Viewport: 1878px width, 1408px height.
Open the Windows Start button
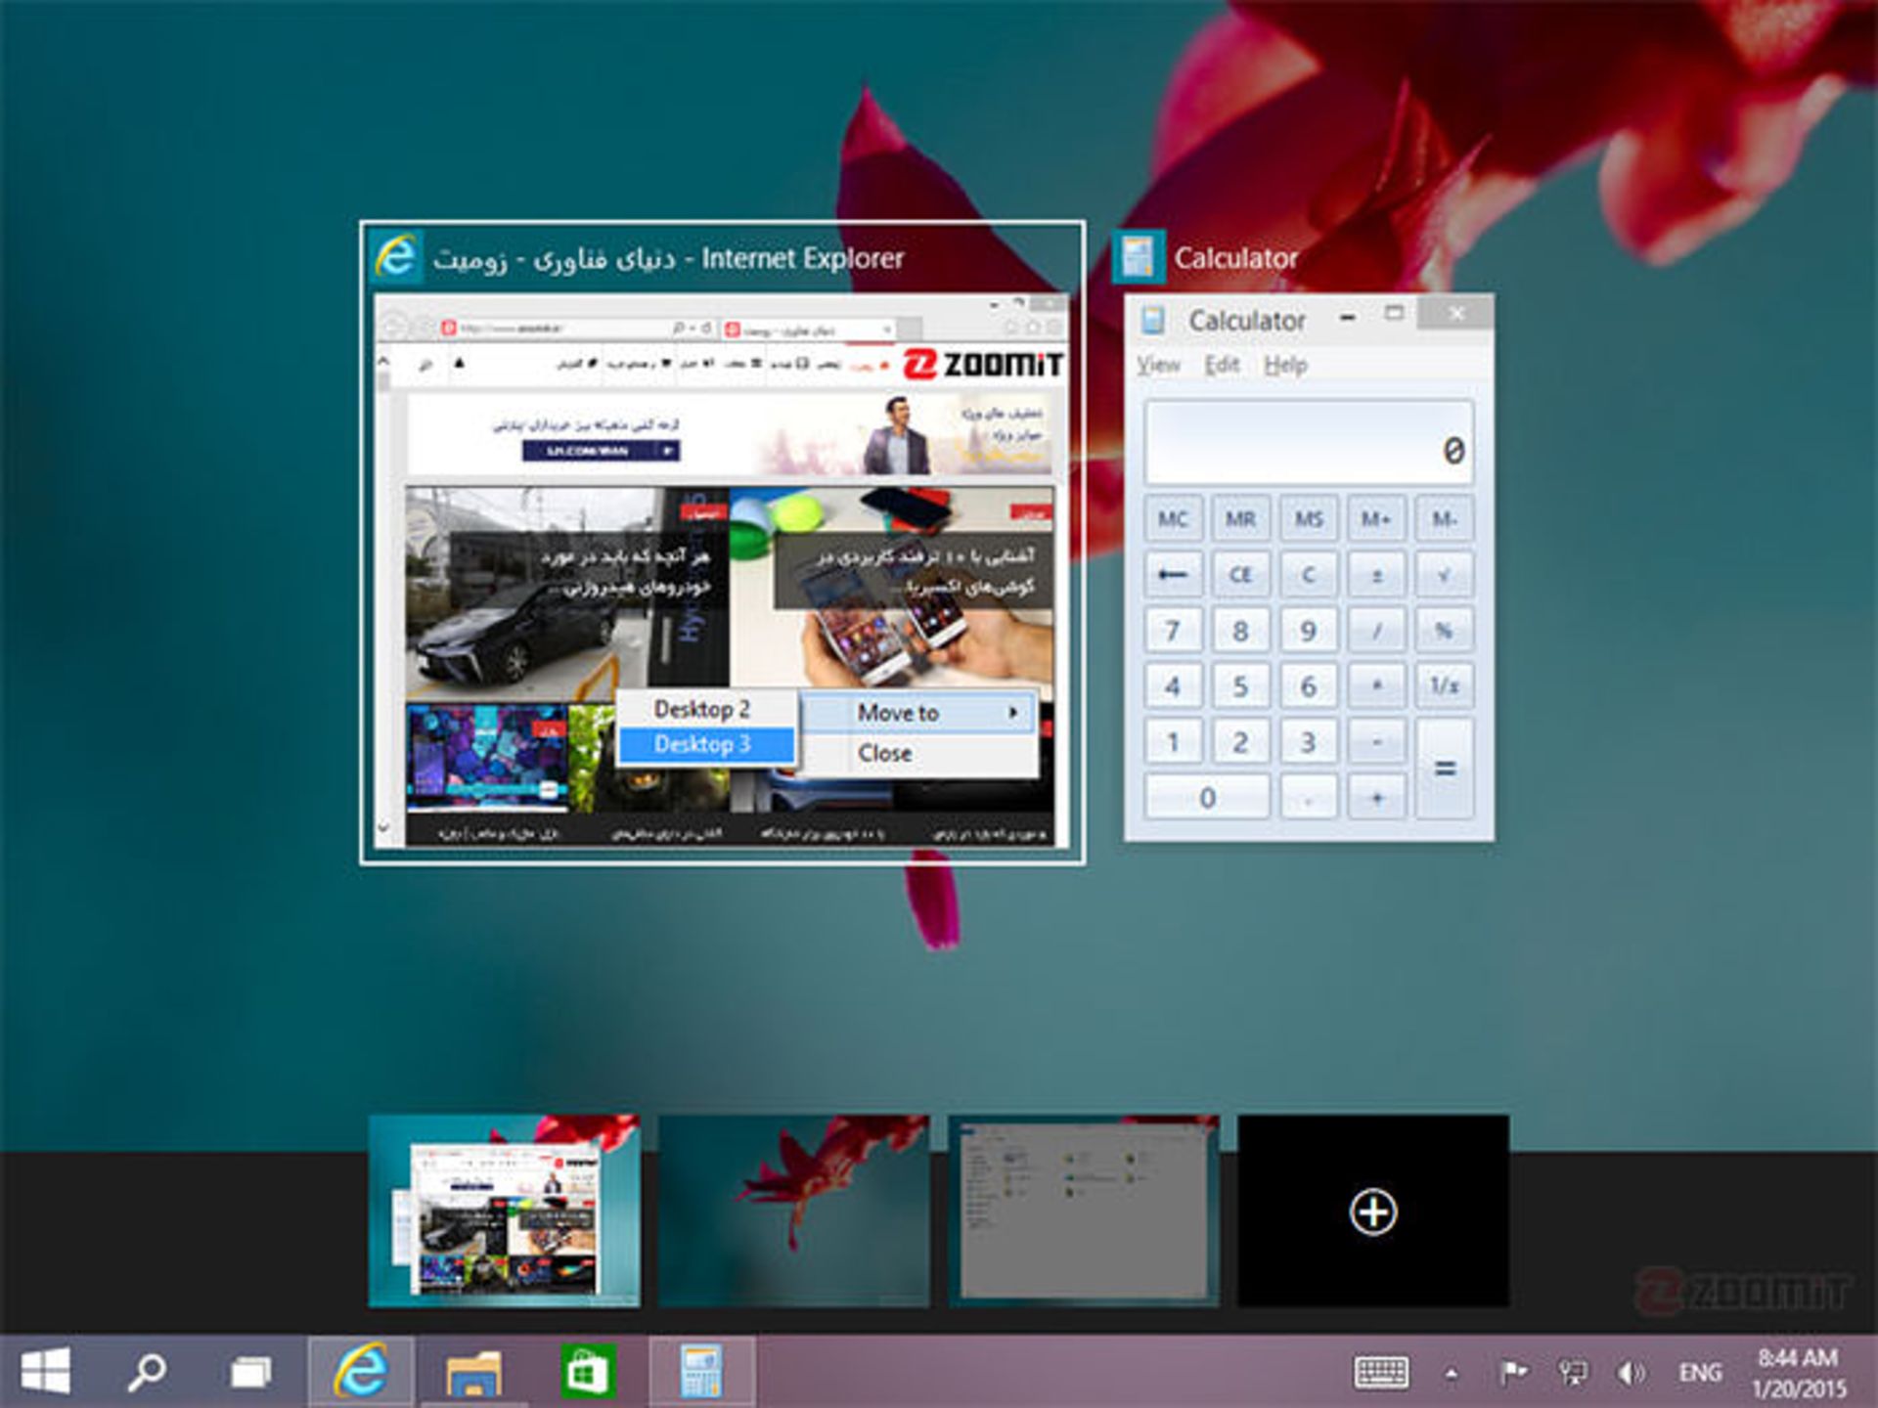(x=45, y=1371)
